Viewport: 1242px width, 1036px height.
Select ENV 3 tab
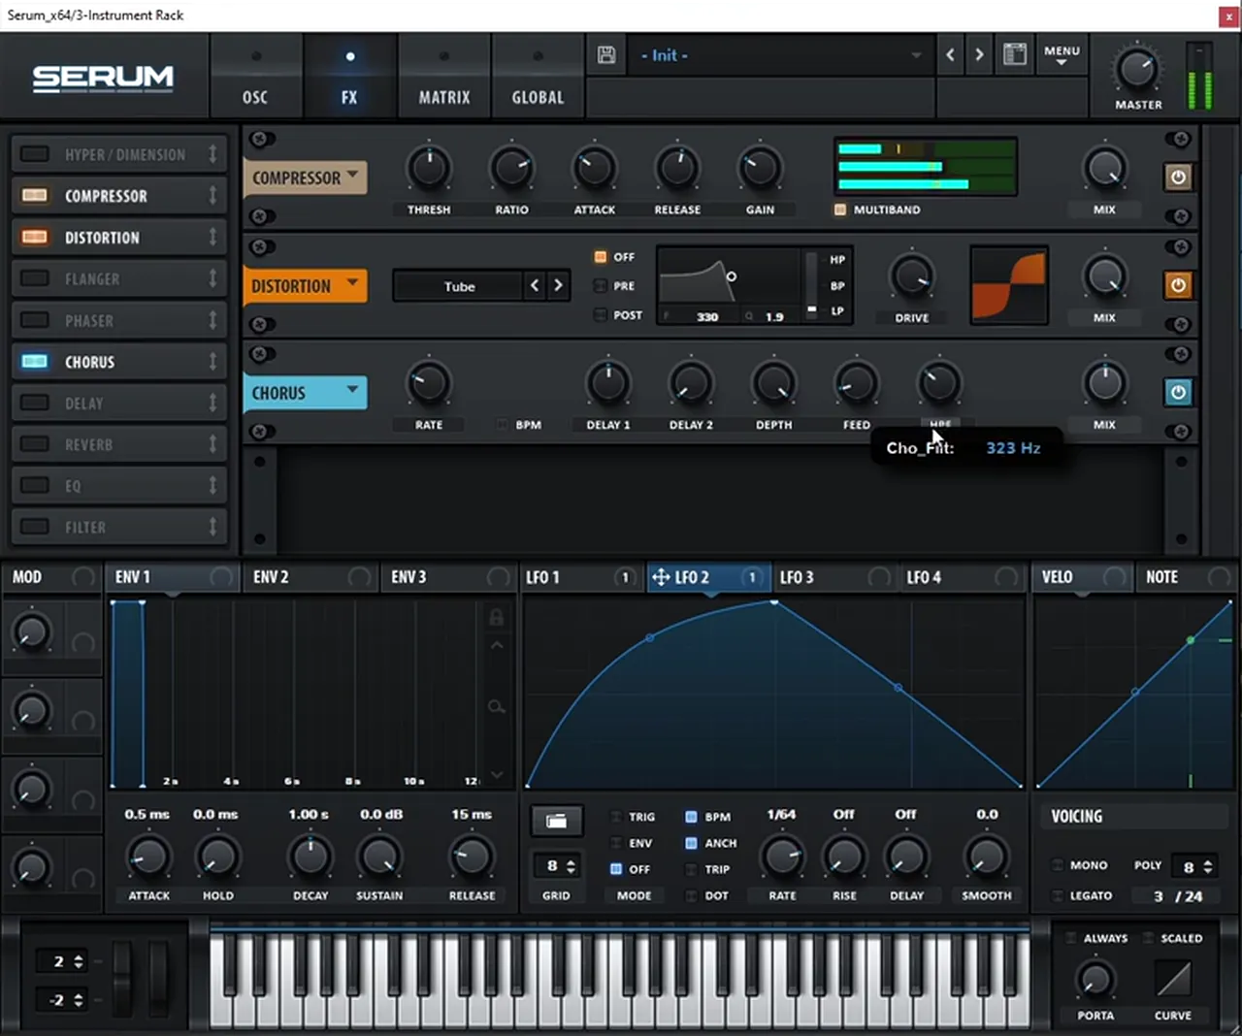tap(409, 577)
